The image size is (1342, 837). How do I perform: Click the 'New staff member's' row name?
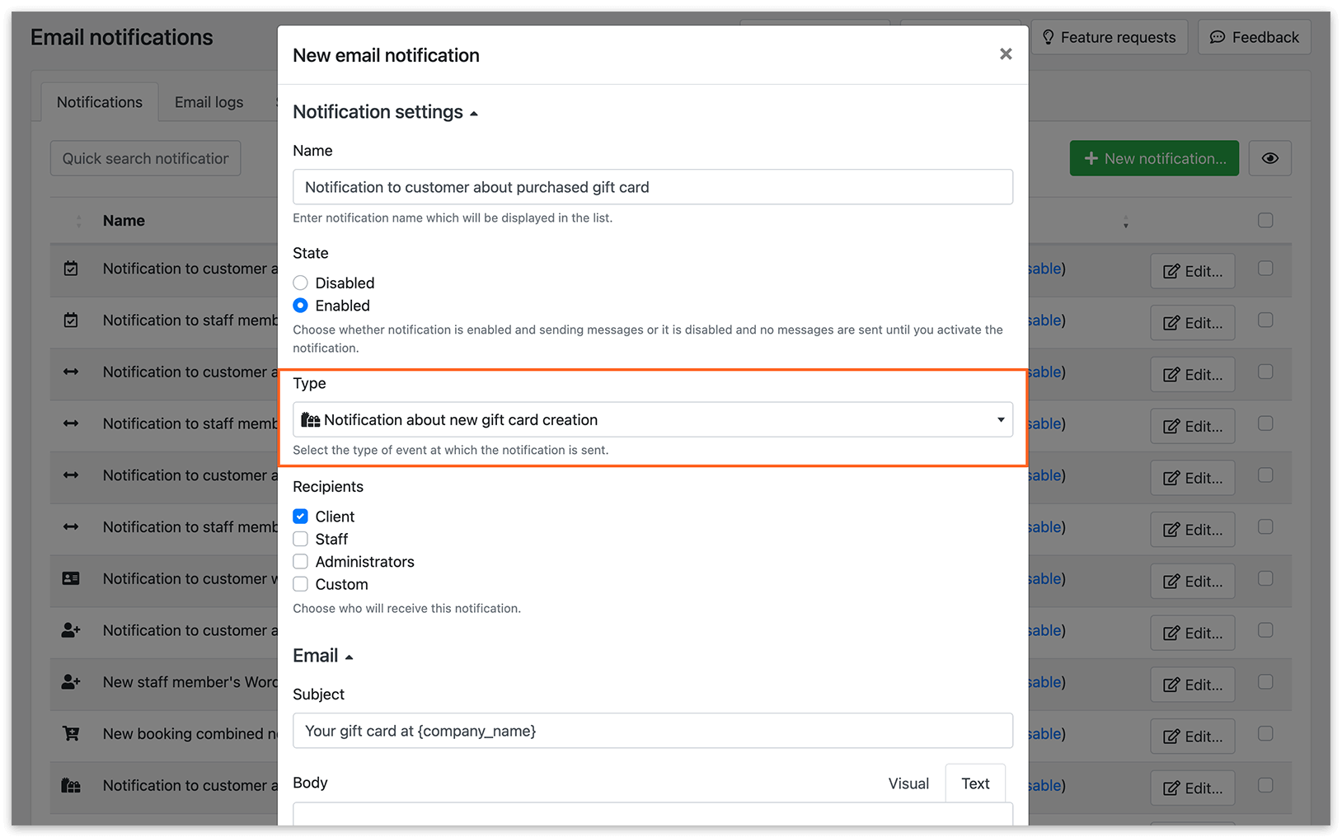(190, 682)
